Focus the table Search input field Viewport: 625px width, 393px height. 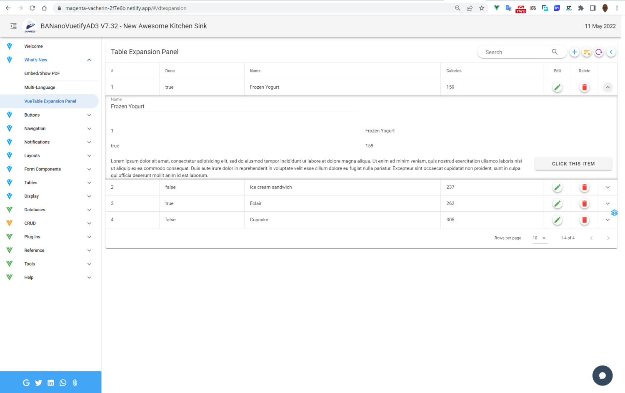pyautogui.click(x=517, y=52)
